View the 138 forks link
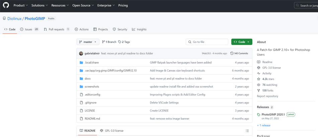 point(265,90)
